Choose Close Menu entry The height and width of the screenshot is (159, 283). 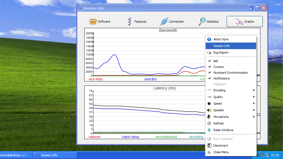point(221,152)
